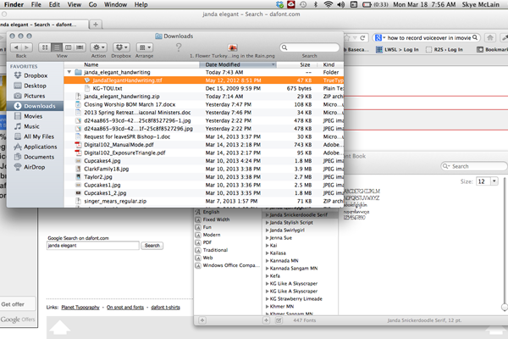Click Time Machine menu bar icon
This screenshot has height=339, width=508.
coord(303,4)
